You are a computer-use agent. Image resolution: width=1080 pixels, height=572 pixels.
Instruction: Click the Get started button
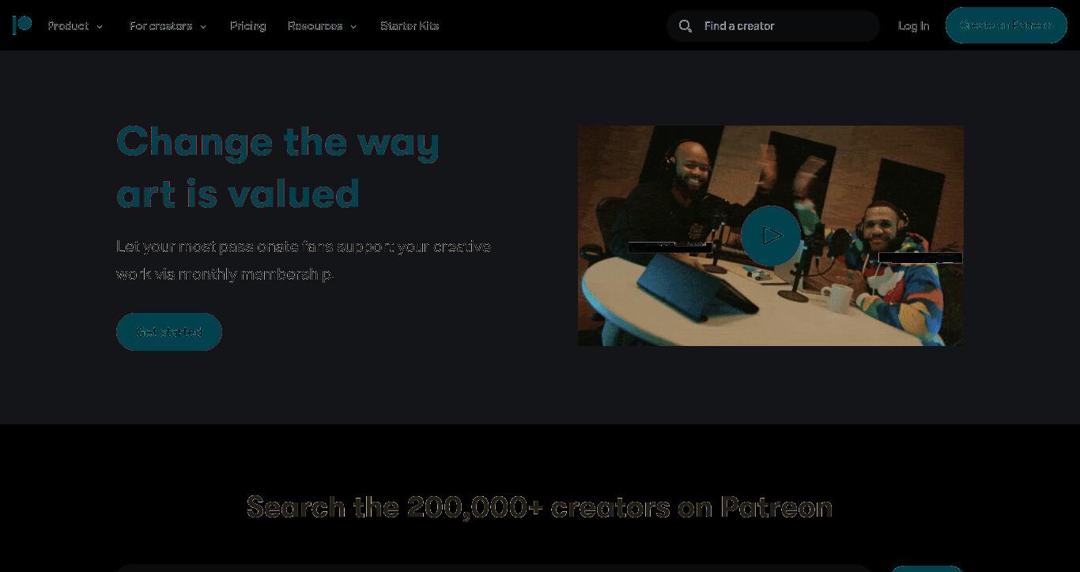(169, 332)
